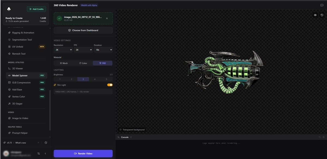Image resolution: width=327 pixels, height=159 pixels.
Task: Select the Mesh material tab
Action: 63,63
